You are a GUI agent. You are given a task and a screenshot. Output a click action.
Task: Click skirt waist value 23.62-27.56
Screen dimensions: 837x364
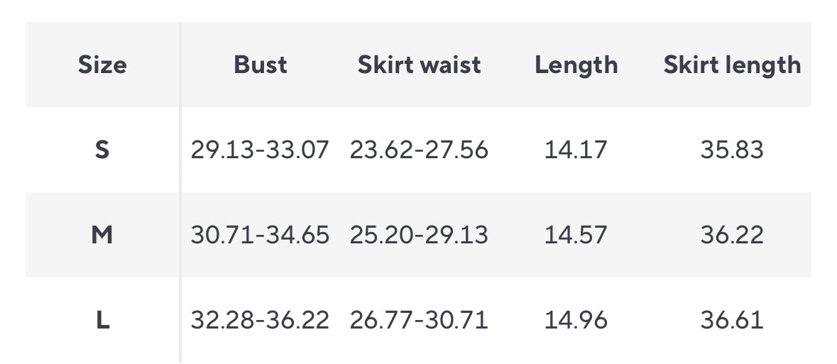tap(419, 150)
